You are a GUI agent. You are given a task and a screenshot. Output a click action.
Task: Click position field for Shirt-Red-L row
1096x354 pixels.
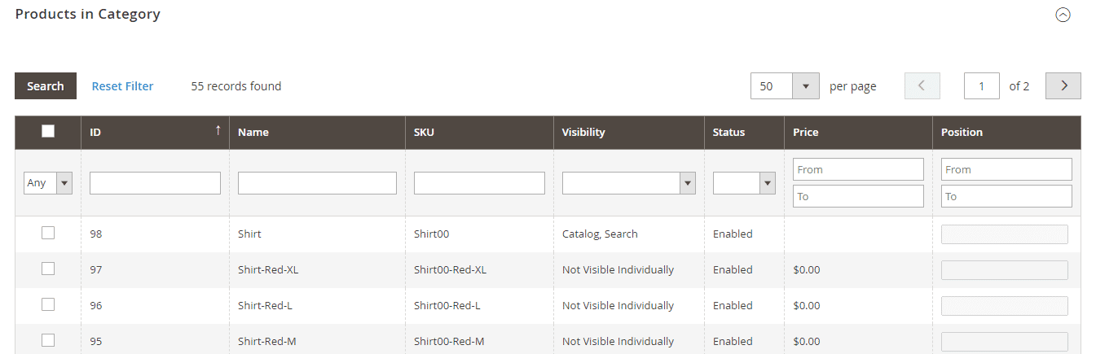(x=1005, y=306)
